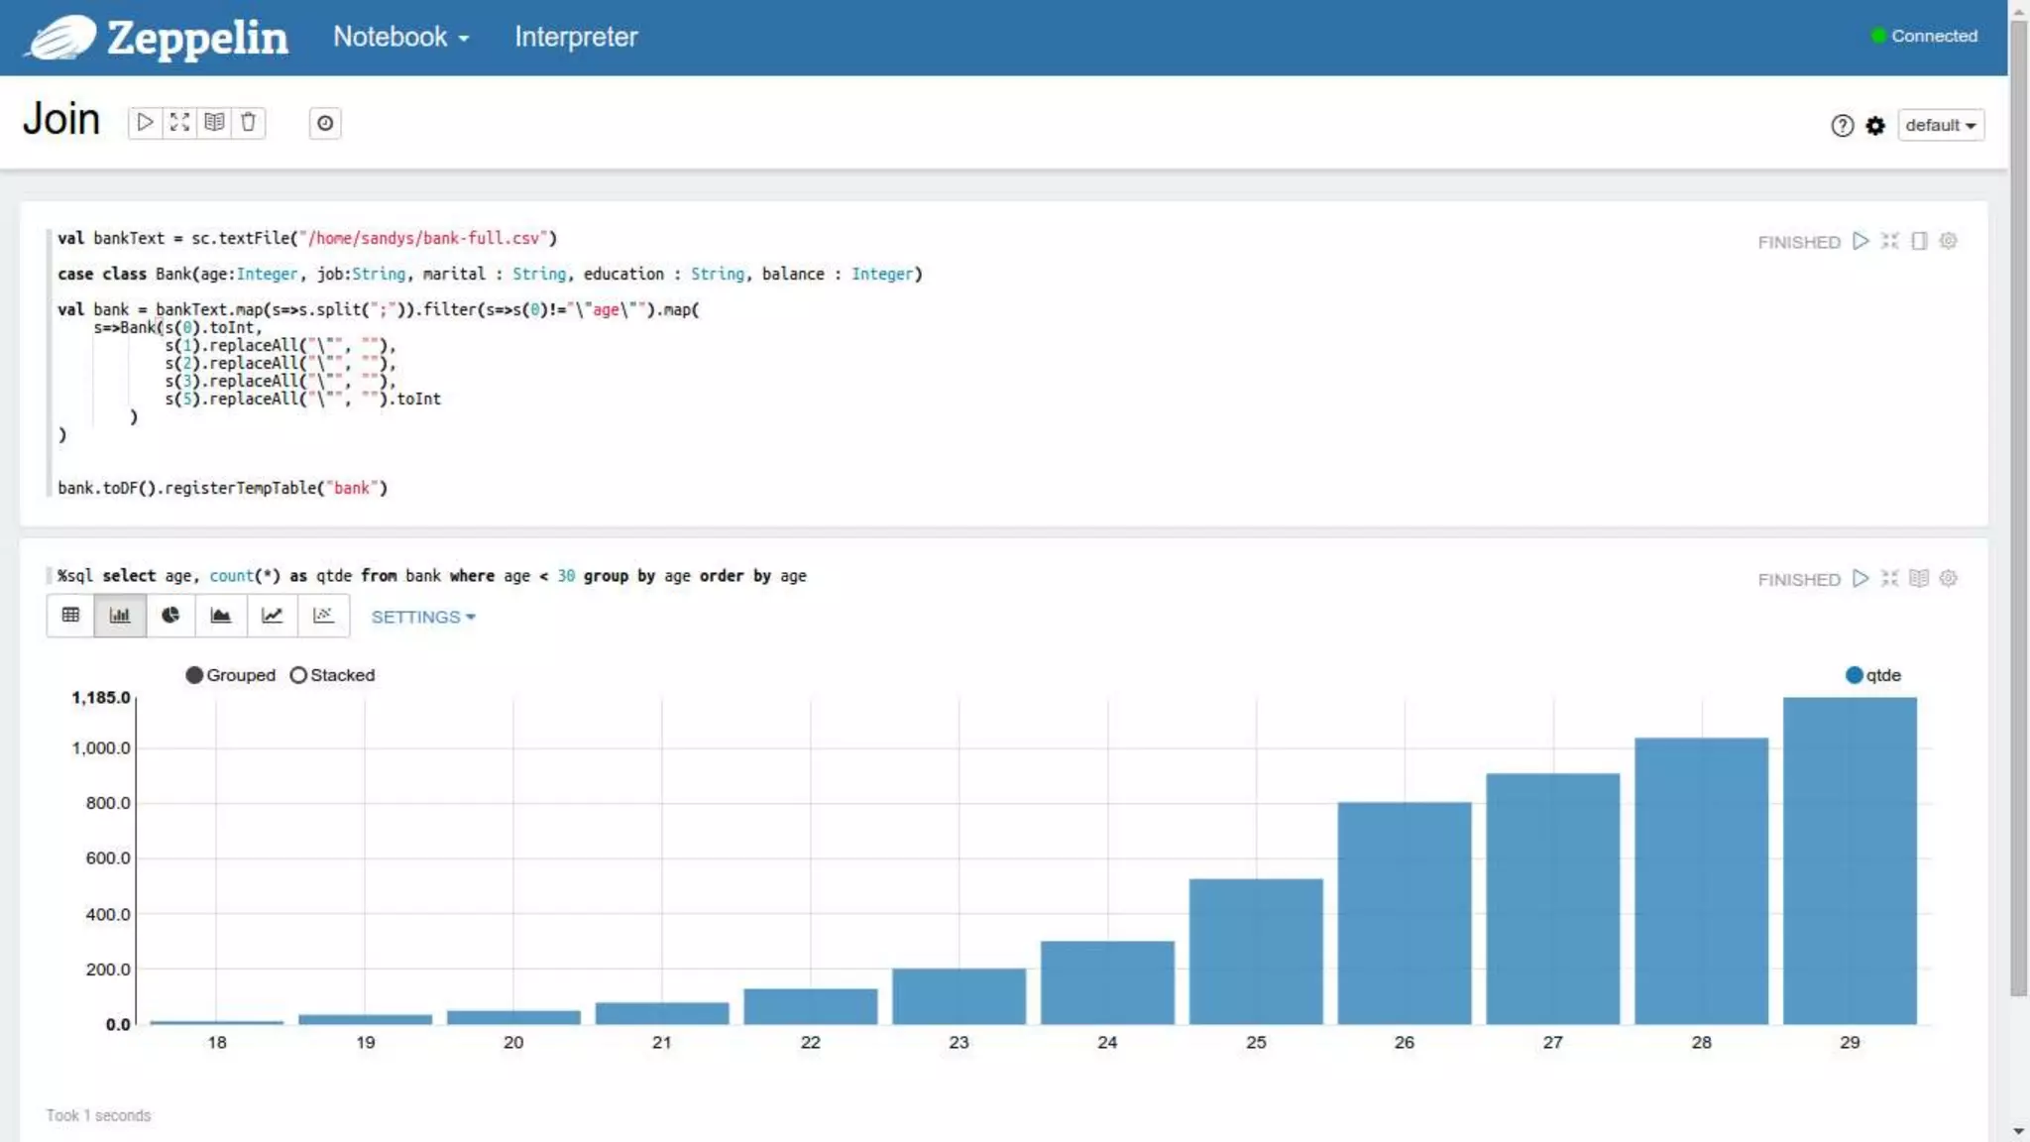Screen dimensions: 2030x1142
Task: Open the default view mode dropdown
Action: 1940,126
